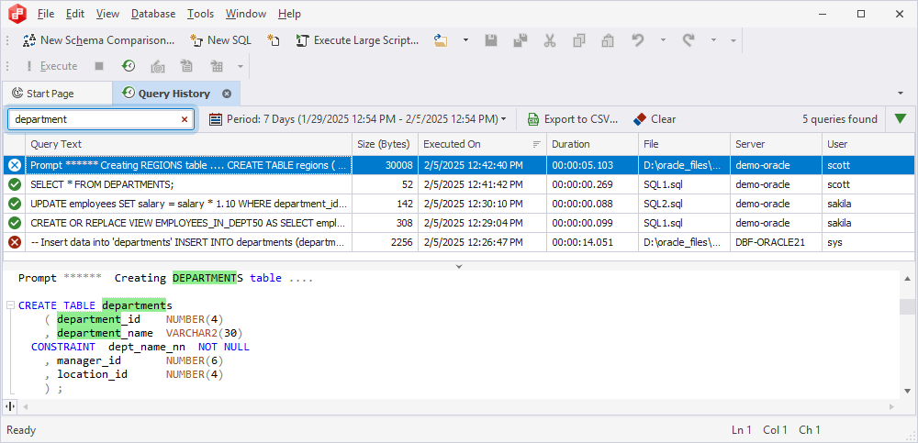Click the Cut scissors icon
Image resolution: width=918 pixels, height=443 pixels.
(x=549, y=40)
